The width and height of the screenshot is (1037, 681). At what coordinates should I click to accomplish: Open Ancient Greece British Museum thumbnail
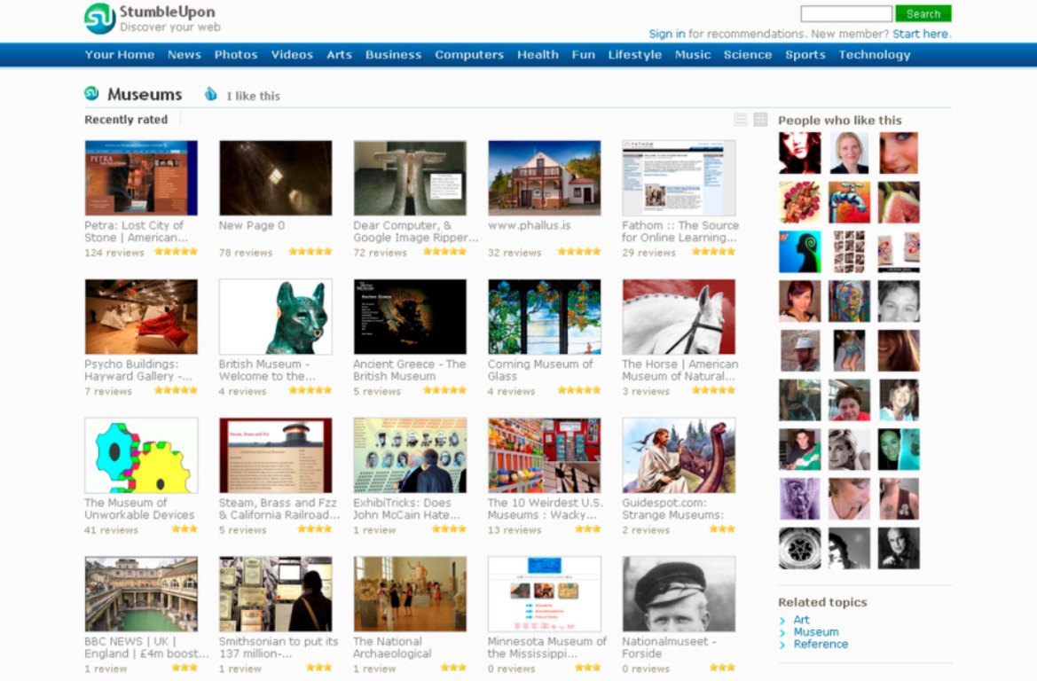[x=410, y=317]
